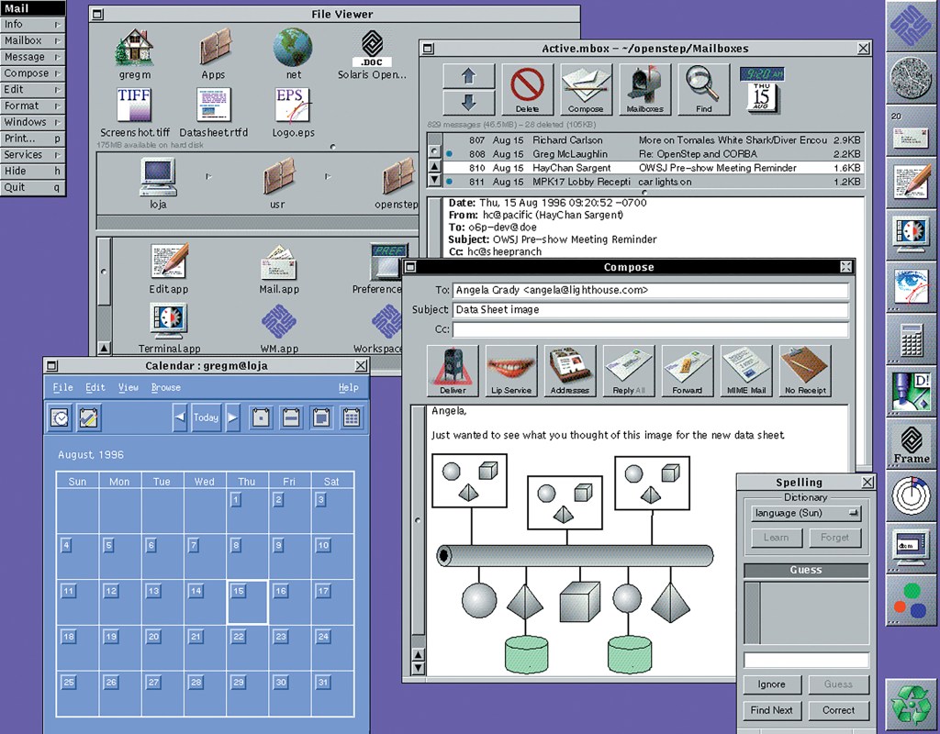Click the empty Cc field in Compose
Viewport: 940px width, 734px height.
[651, 329]
